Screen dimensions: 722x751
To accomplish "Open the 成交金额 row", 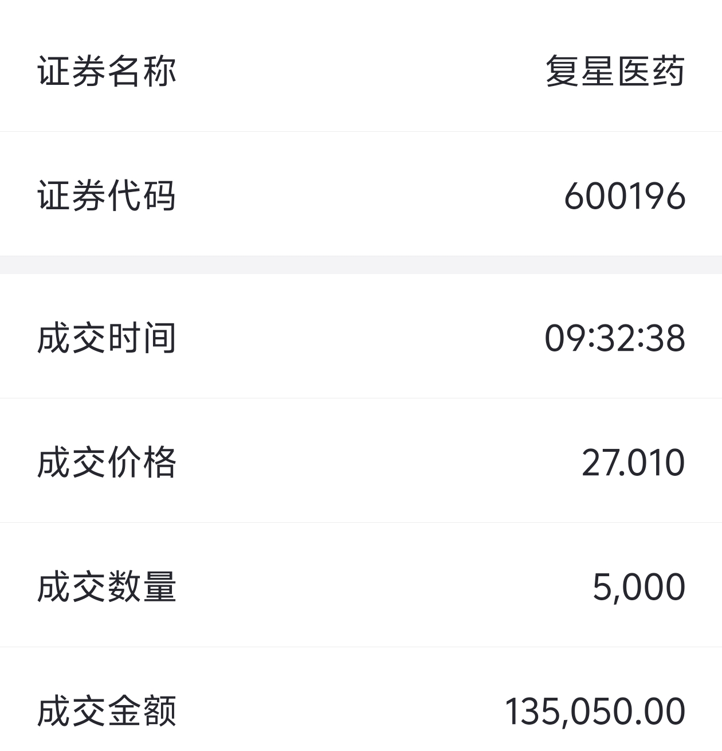I will point(361,699).
